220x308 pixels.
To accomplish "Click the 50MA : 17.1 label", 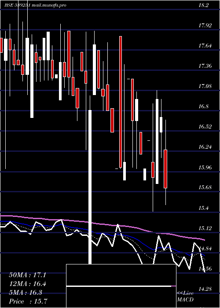I will pos(27,275).
